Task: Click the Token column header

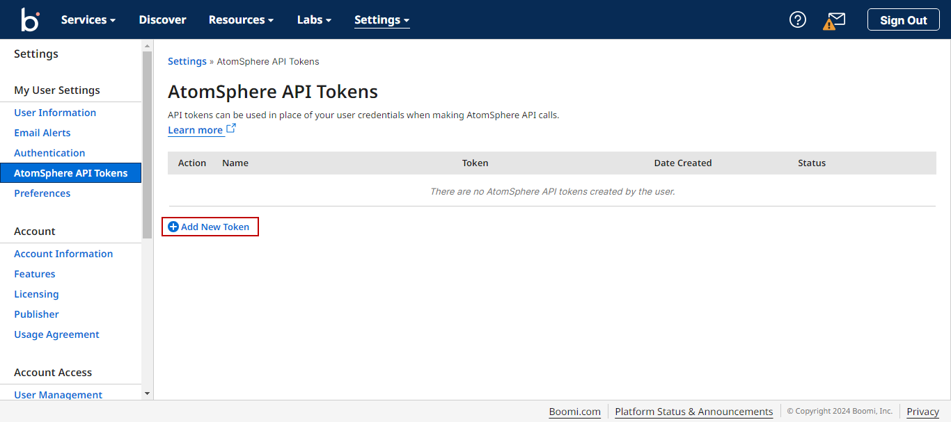Action: (x=475, y=163)
